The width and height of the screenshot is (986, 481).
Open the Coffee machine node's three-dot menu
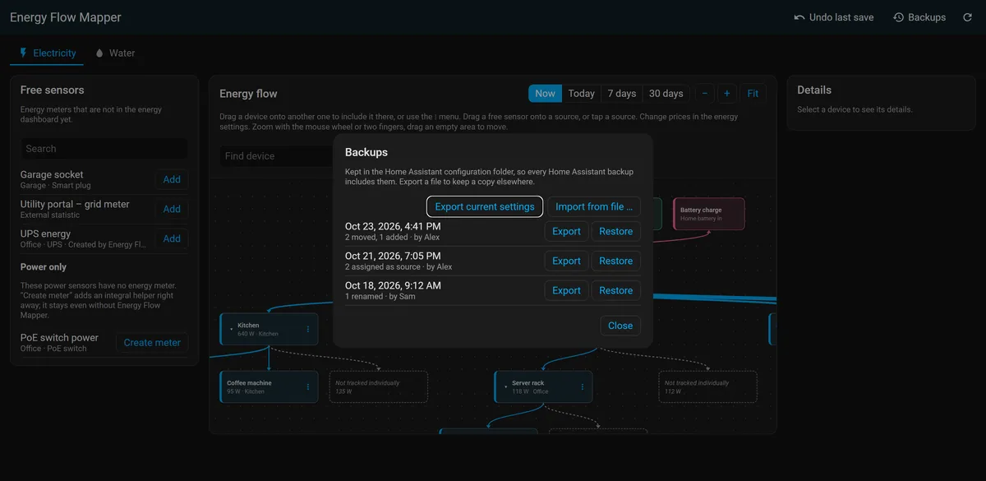point(308,386)
